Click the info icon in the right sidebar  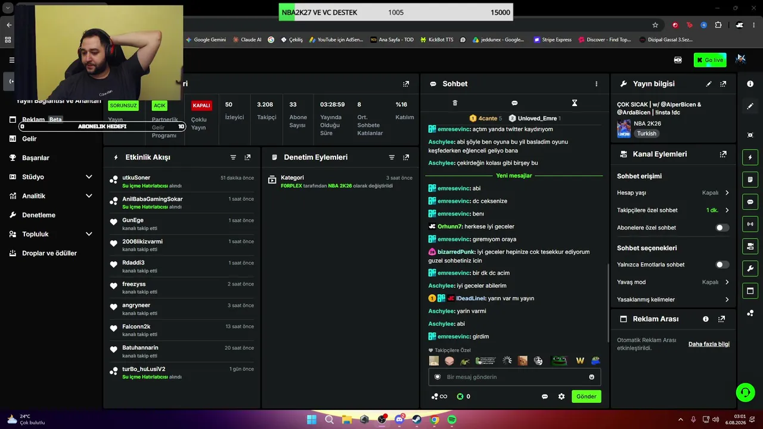tap(750, 84)
